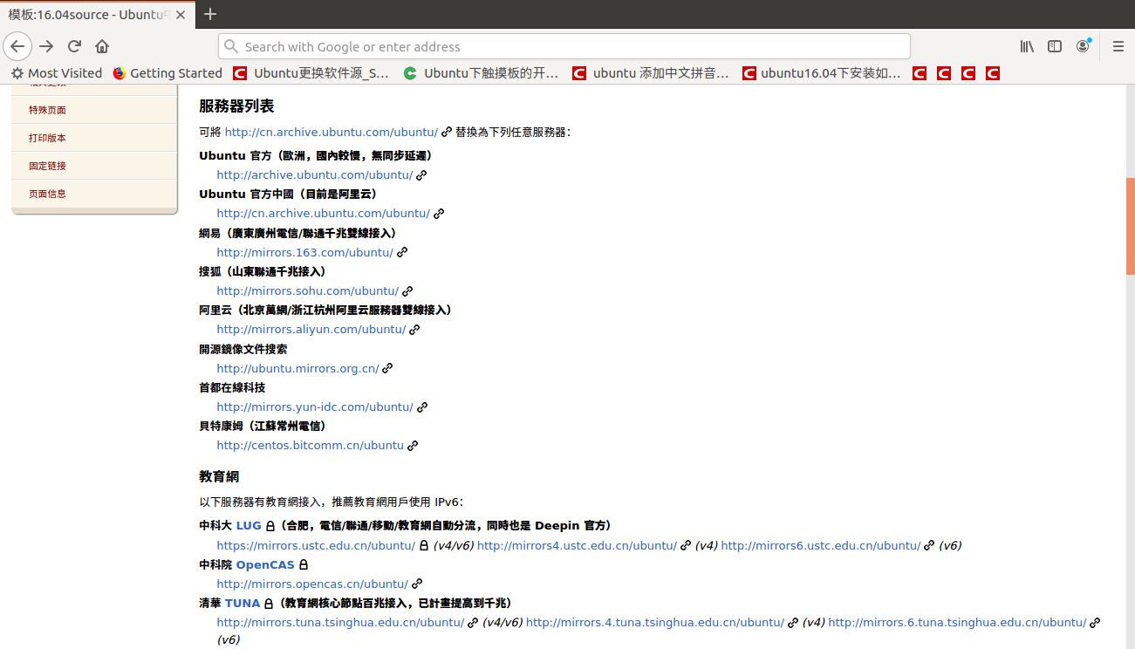Open centos.bitcomm.cn/ubuntu link
Image resolution: width=1135 pixels, height=649 pixels.
point(310,445)
